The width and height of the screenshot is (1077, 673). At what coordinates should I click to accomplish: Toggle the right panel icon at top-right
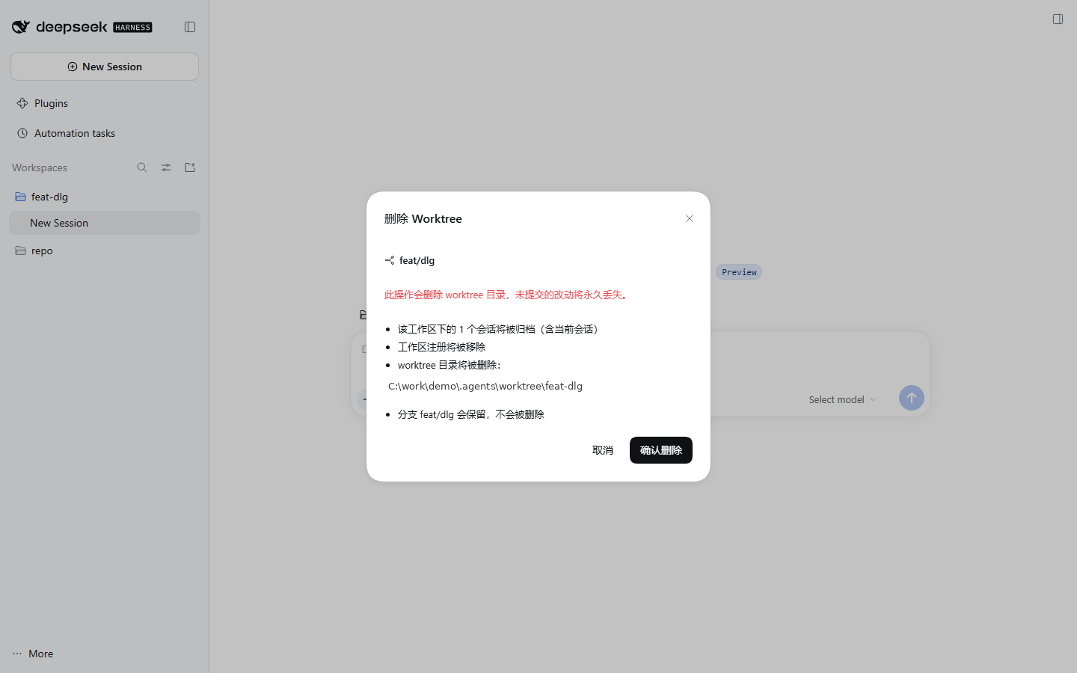(1058, 19)
